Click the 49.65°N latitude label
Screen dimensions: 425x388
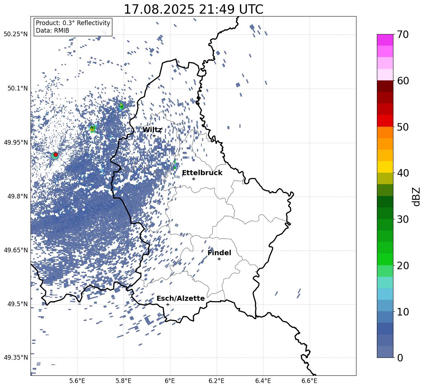(15, 250)
